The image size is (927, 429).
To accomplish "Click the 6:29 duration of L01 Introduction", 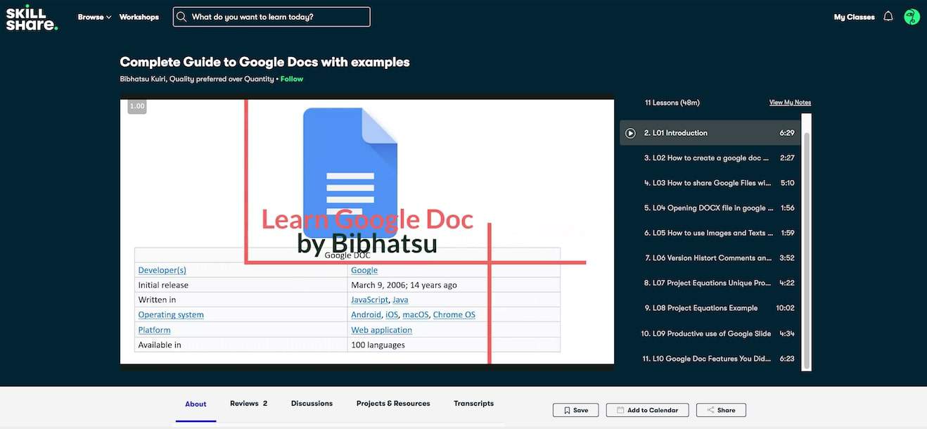I will point(787,133).
